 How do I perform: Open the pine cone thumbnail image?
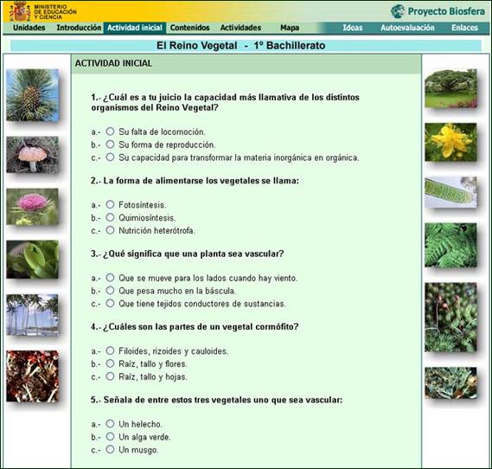(x=33, y=95)
